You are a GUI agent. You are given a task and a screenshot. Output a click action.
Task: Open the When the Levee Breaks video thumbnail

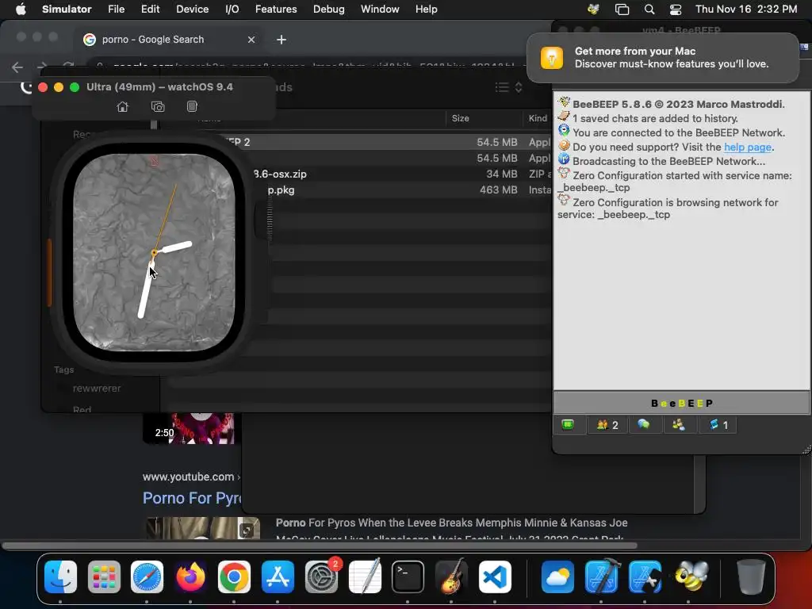click(203, 527)
